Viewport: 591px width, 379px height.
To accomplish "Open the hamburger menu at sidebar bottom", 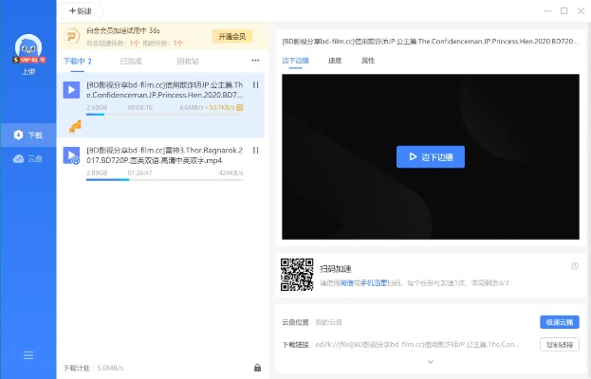I will (x=28, y=355).
